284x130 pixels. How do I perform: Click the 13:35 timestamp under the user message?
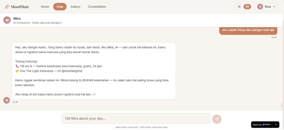(x=274, y=37)
